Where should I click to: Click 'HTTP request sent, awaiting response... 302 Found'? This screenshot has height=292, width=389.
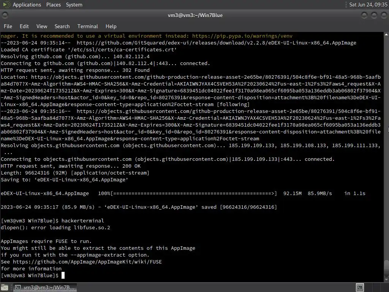[x=75, y=70]
